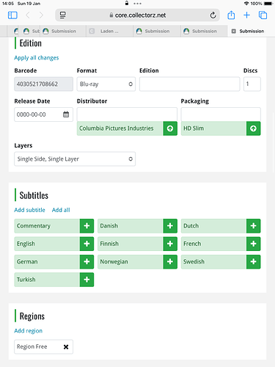Click the Add region link
Image resolution: width=275 pixels, height=367 pixels.
[x=28, y=331]
